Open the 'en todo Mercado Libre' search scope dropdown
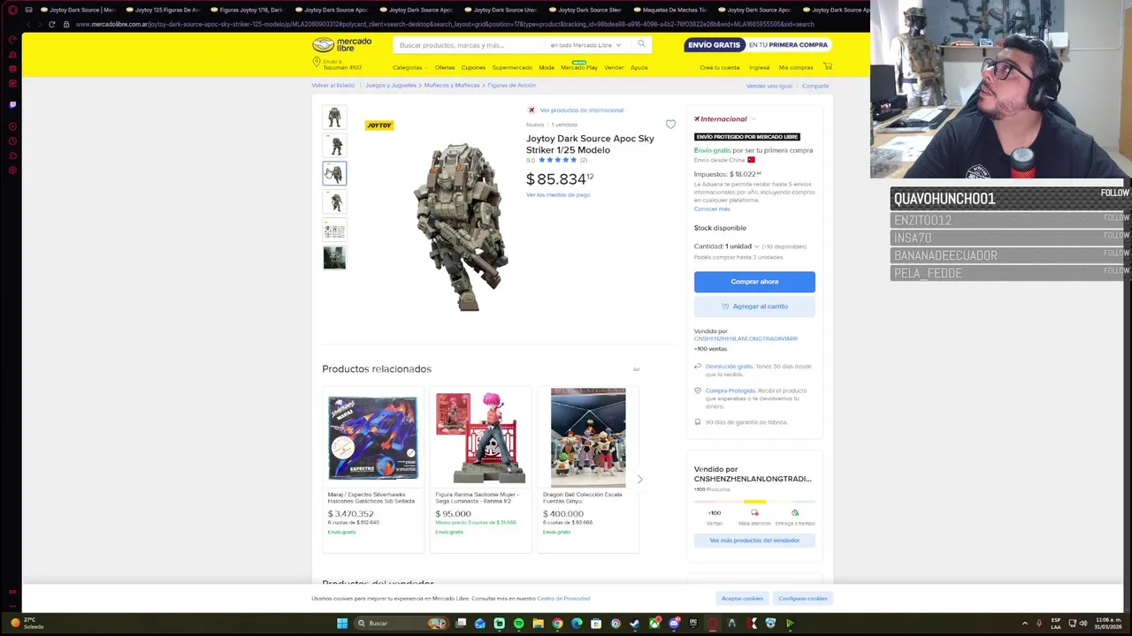The image size is (1132, 636). pyautogui.click(x=585, y=45)
